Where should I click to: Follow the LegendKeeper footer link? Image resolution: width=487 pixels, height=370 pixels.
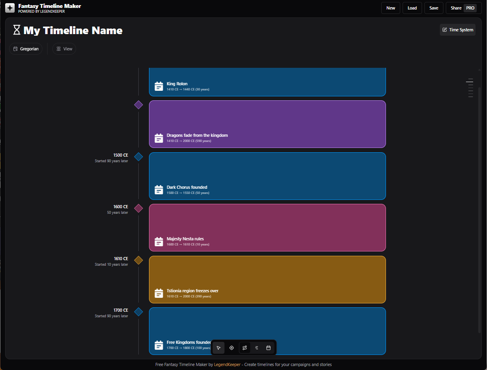pyautogui.click(x=227, y=364)
